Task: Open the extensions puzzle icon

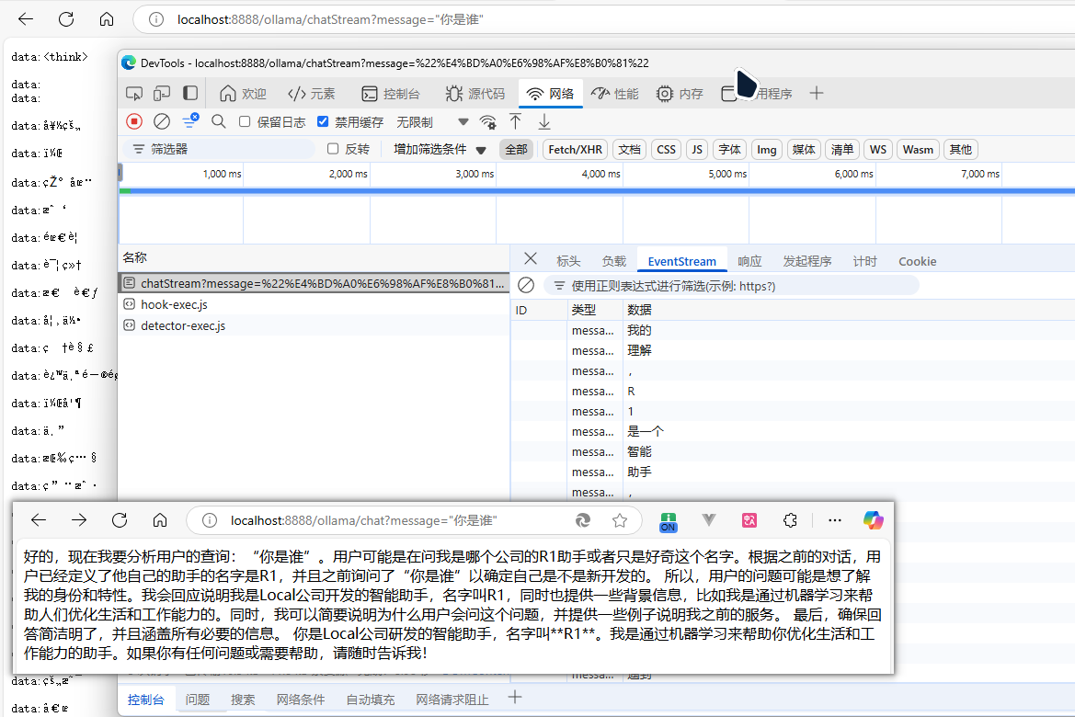Action: (x=790, y=520)
